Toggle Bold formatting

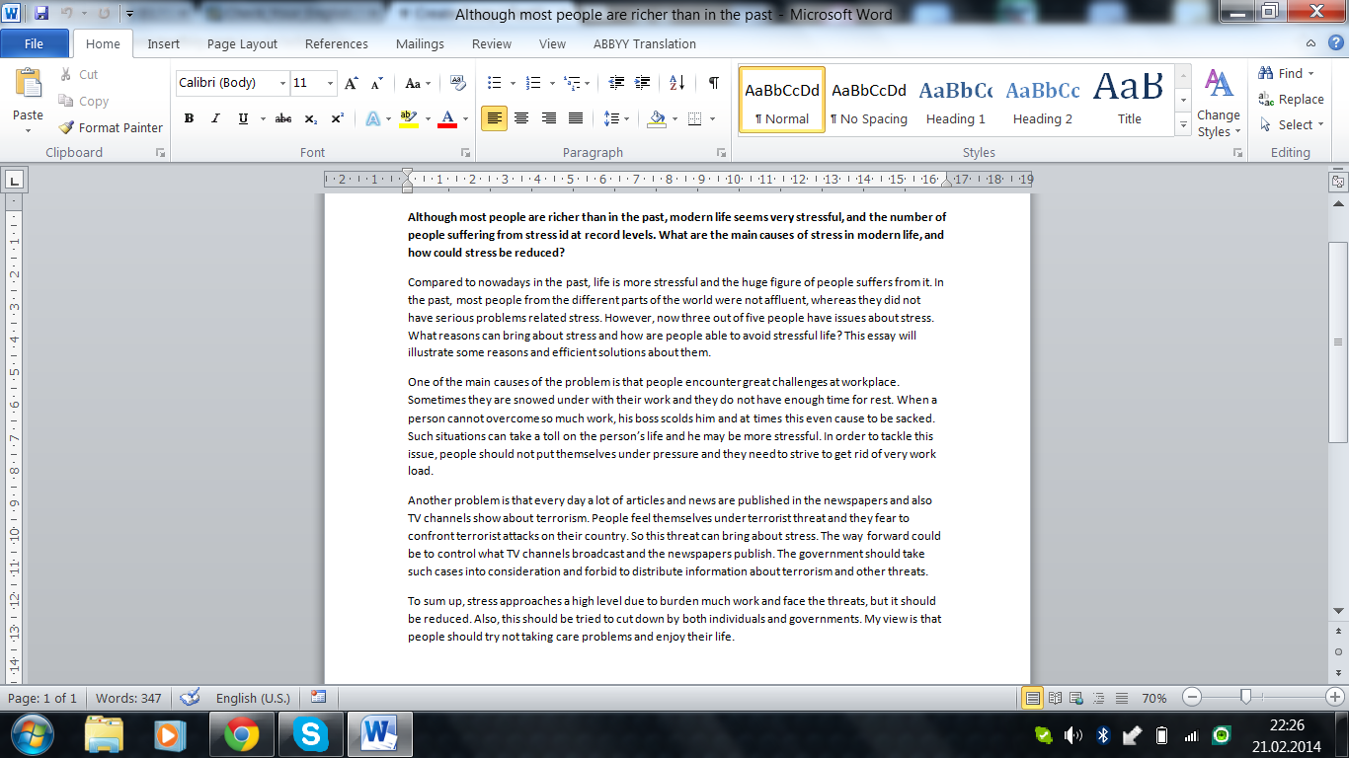(189, 118)
